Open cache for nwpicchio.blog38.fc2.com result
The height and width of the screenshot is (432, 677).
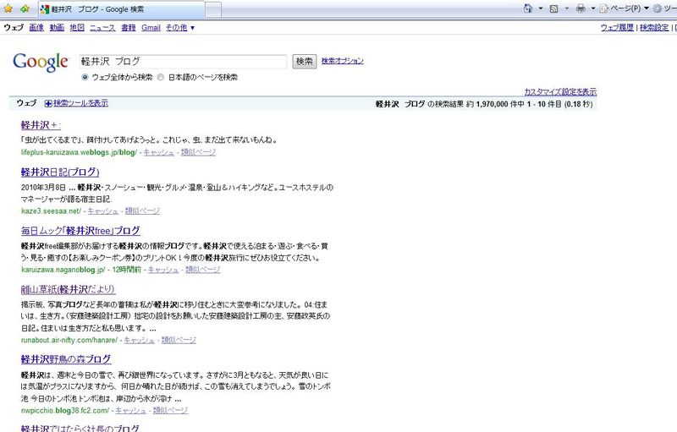pos(131,411)
